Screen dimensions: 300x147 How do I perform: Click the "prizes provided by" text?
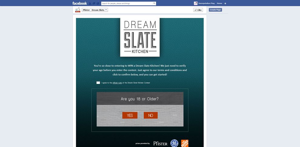pyautogui.click(x=143, y=143)
